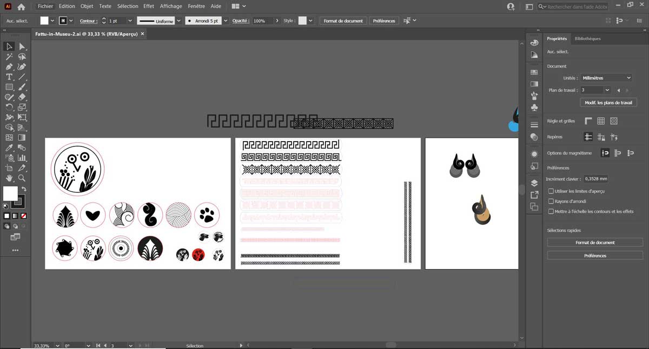649x349 pixels.
Task: Activate the Hand tool
Action: pyautogui.click(x=9, y=178)
